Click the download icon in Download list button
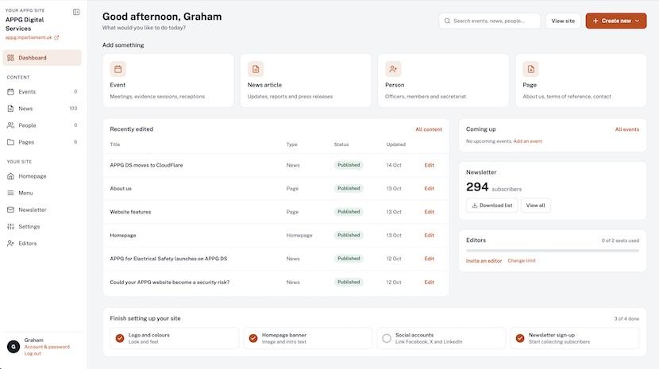This screenshot has width=659, height=369. pyautogui.click(x=475, y=206)
